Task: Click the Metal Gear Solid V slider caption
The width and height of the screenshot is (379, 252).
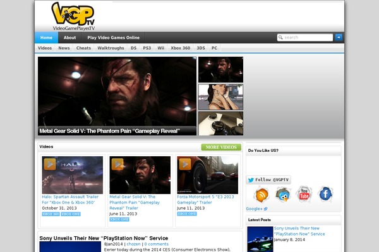Action: (109, 131)
